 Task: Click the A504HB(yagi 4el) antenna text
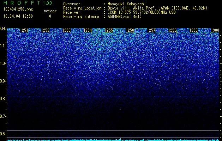125,17
